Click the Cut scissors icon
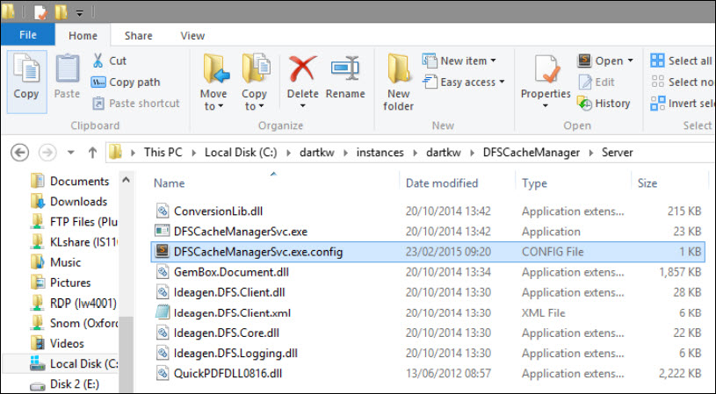Image resolution: width=716 pixels, height=394 pixels. point(98,61)
